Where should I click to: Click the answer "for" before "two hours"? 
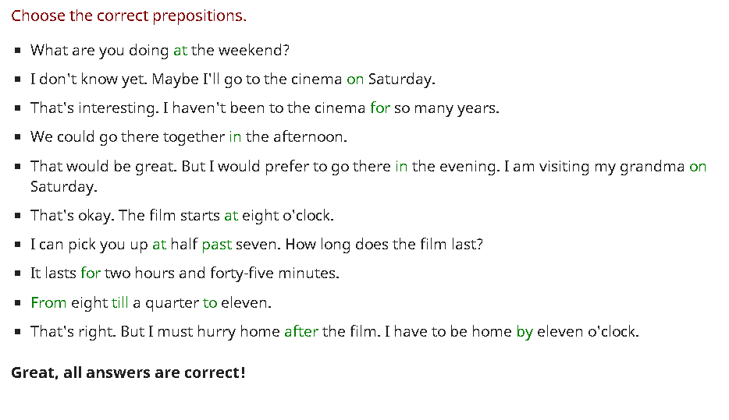[x=91, y=274]
